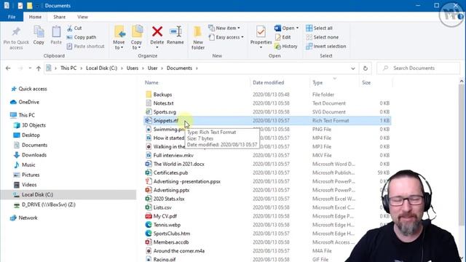This screenshot has height=262, width=466.
Task: Select Quick access in navigation pane
Action: click(29, 89)
